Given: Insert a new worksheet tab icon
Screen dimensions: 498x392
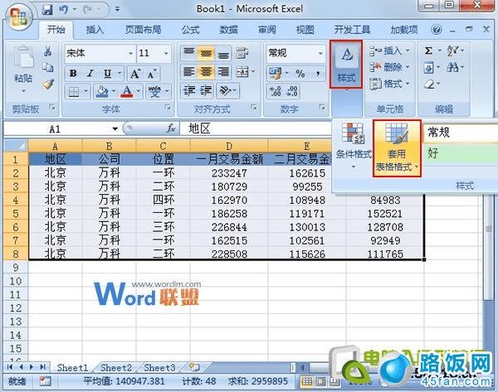Looking at the screenshot, I should tap(193, 368).
